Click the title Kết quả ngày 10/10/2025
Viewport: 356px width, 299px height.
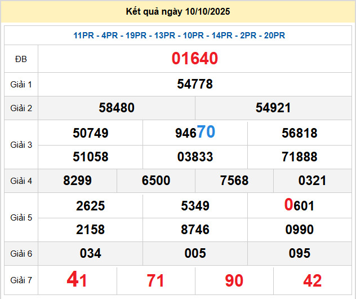click(179, 11)
